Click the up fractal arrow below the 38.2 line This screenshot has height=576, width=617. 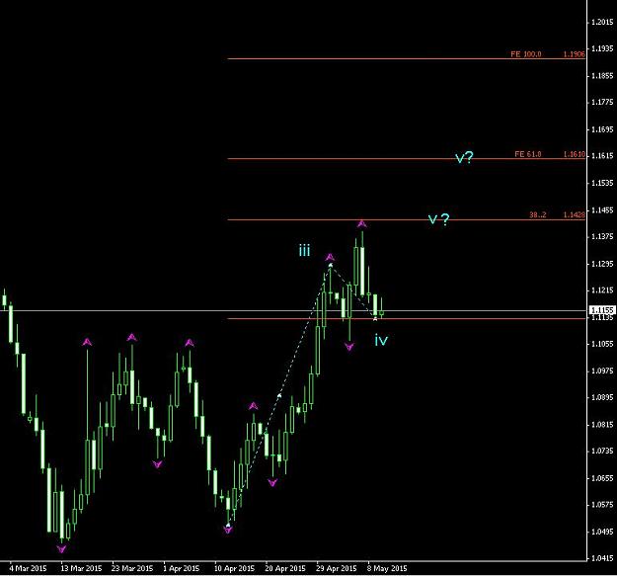click(361, 224)
